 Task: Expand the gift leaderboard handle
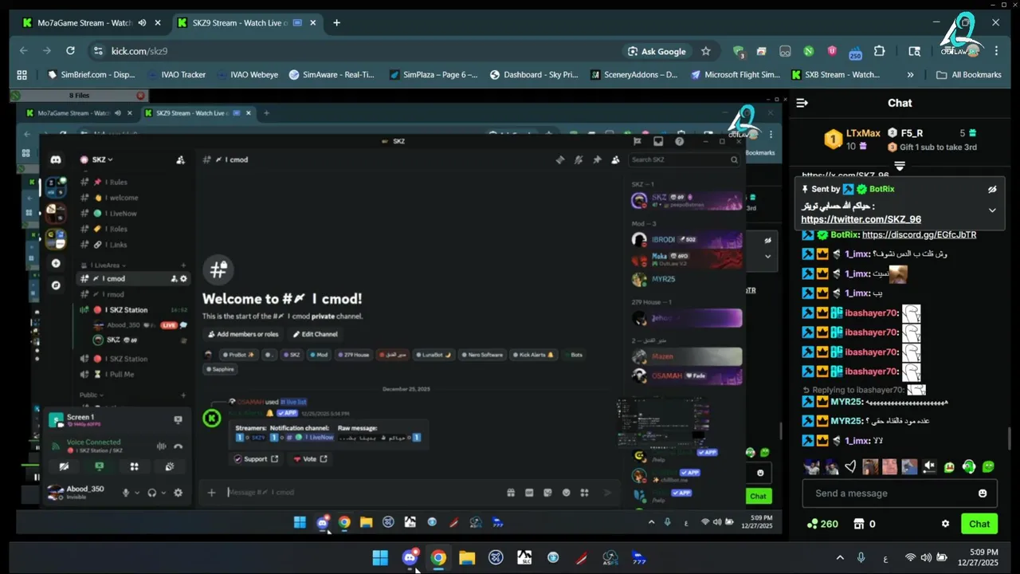(x=900, y=166)
